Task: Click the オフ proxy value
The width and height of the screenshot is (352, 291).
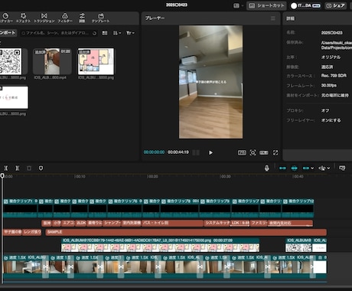Action: click(325, 110)
